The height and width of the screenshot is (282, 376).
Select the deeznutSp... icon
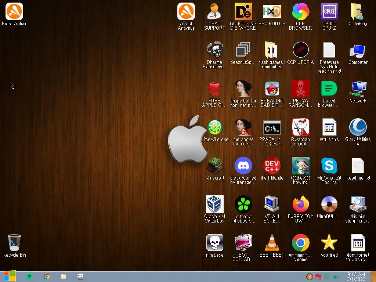243,53
